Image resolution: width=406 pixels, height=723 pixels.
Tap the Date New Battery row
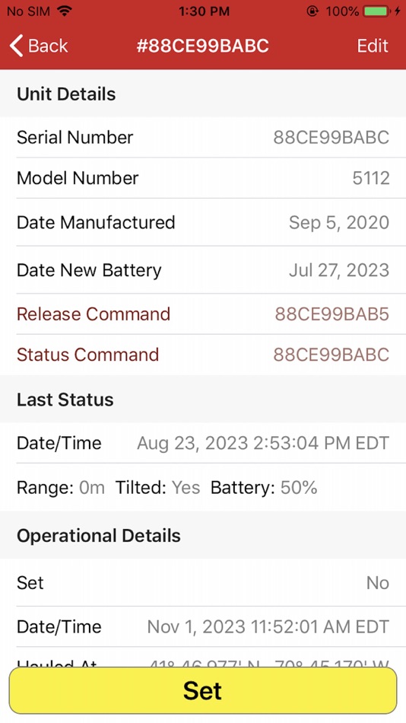[203, 269]
